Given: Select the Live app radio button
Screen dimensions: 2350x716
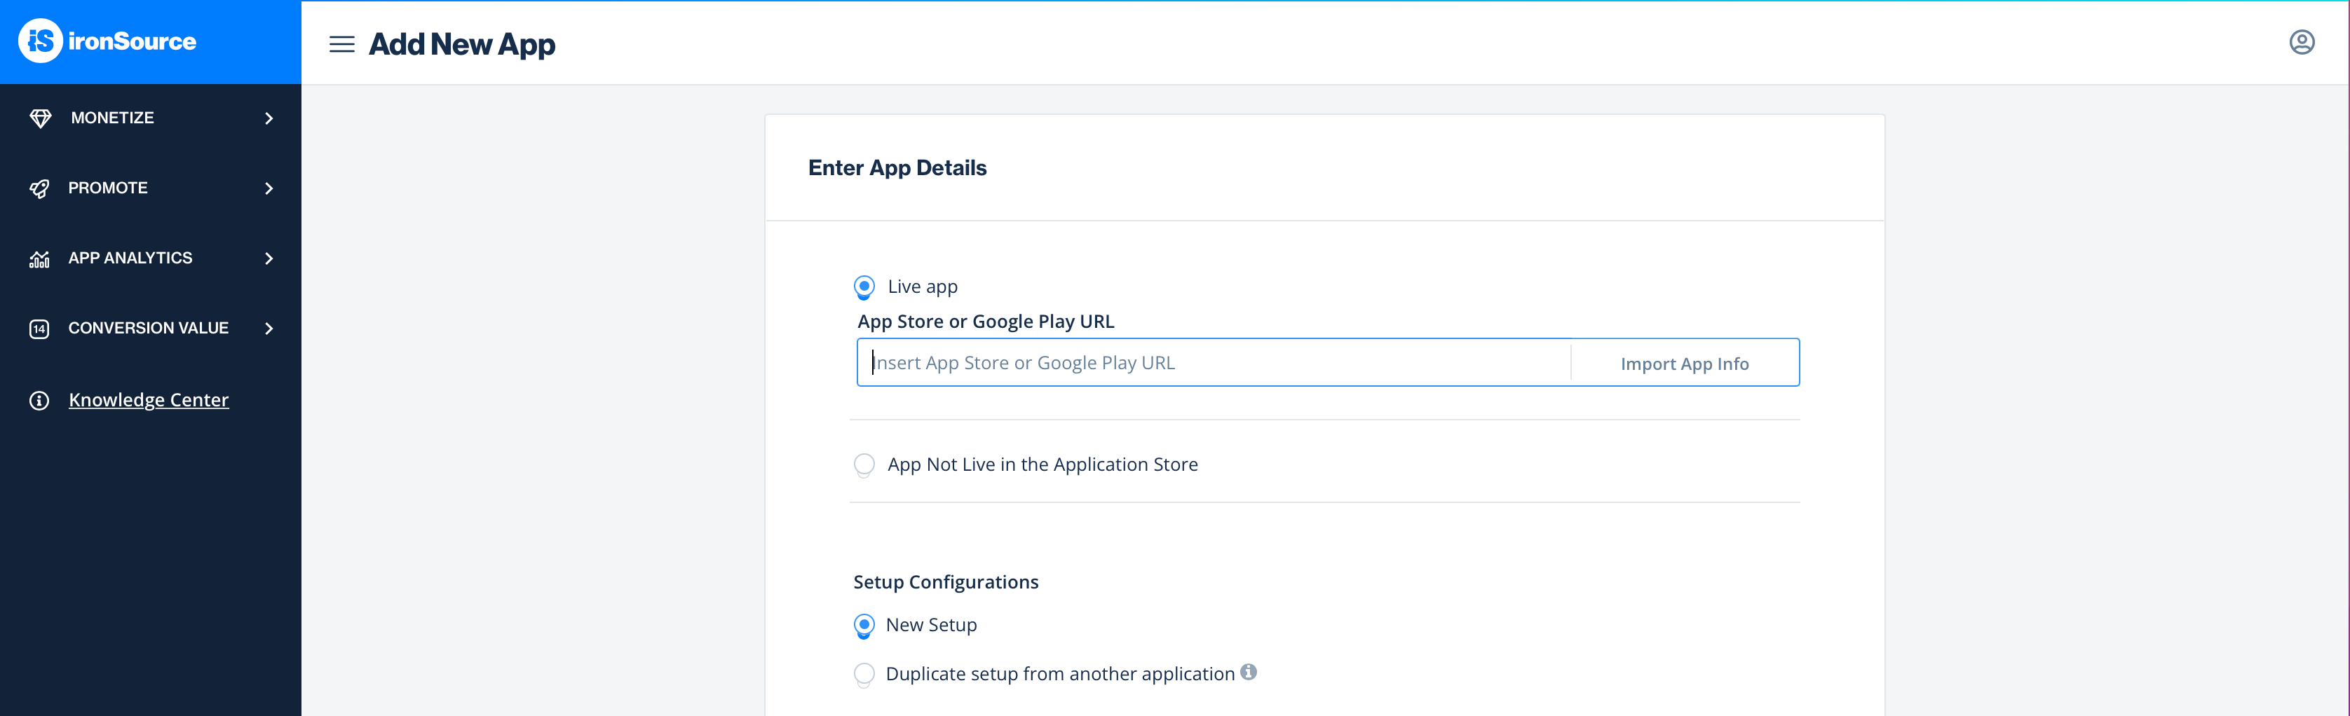Looking at the screenshot, I should pyautogui.click(x=864, y=287).
